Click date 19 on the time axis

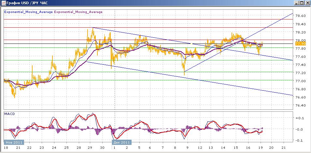(260, 147)
